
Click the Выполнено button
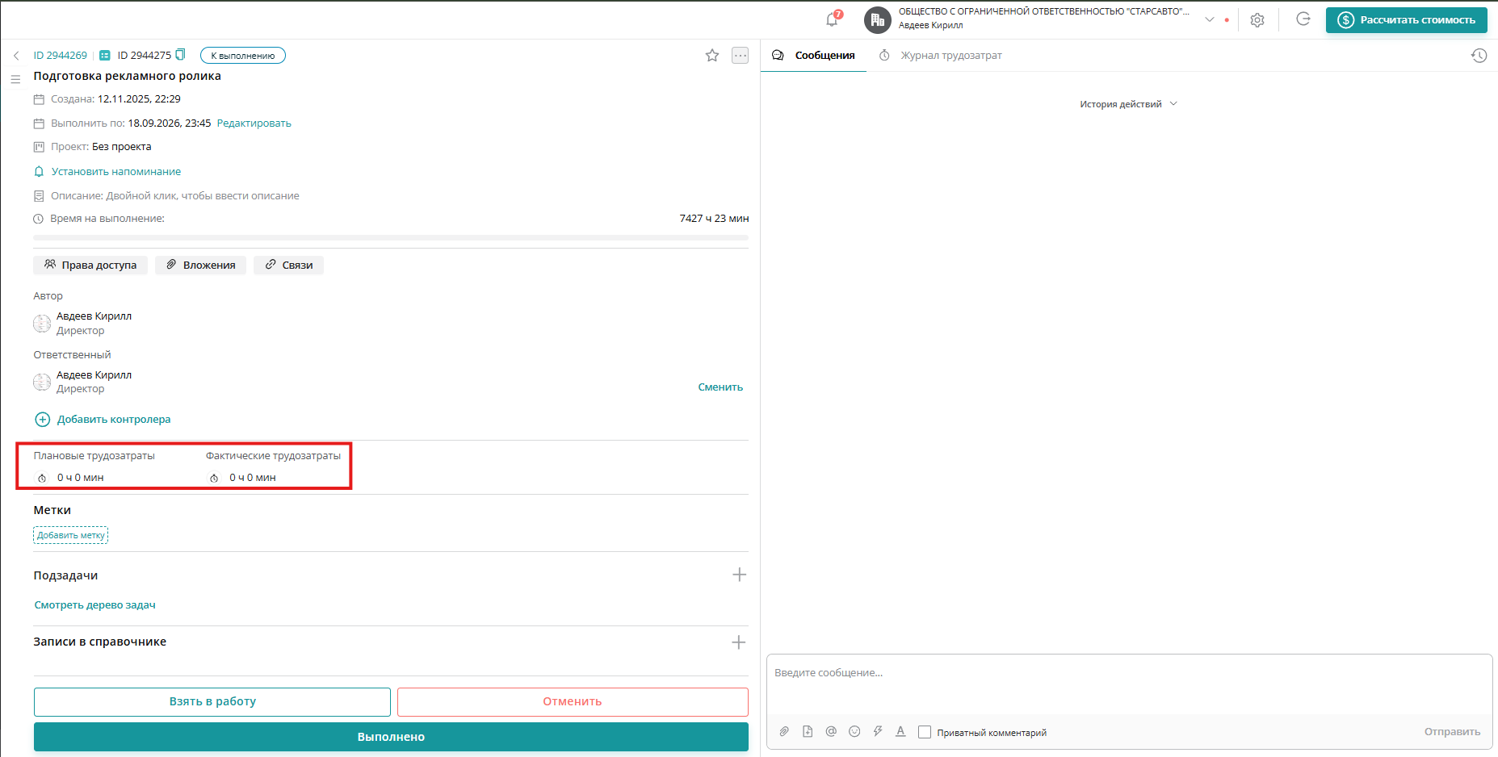(391, 737)
